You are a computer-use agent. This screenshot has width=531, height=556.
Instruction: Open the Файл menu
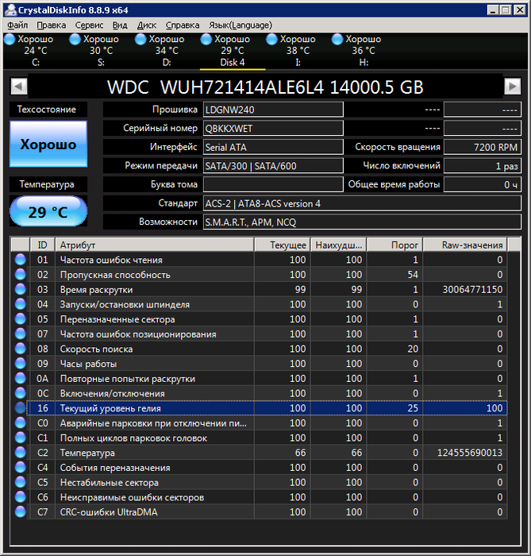point(17,25)
